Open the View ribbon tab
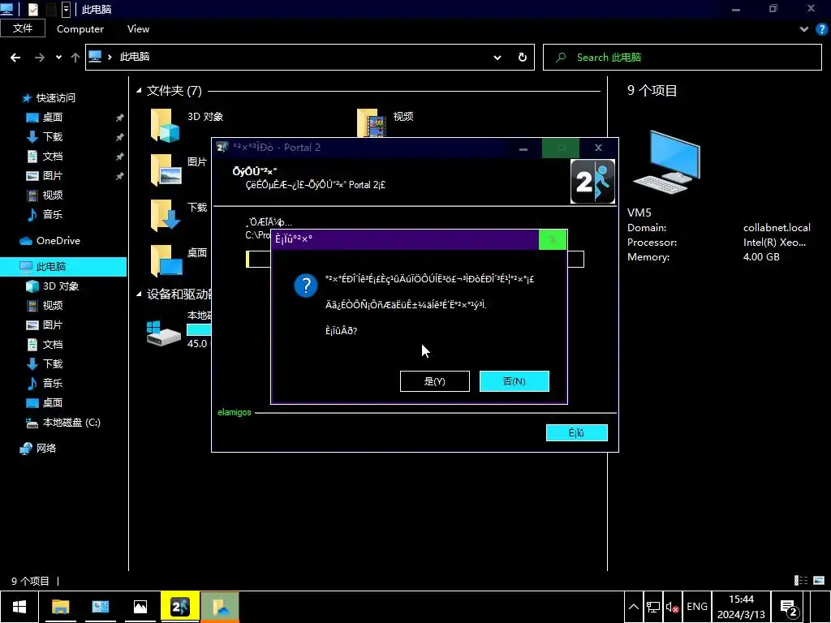The image size is (831, 623). 138,29
